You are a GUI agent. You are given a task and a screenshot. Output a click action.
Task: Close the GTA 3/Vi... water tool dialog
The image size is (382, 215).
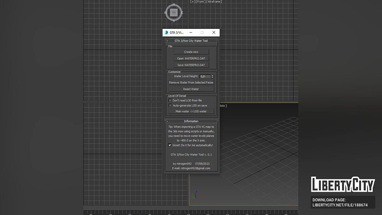coord(214,32)
